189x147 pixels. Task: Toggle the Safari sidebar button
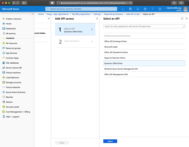point(24,3)
